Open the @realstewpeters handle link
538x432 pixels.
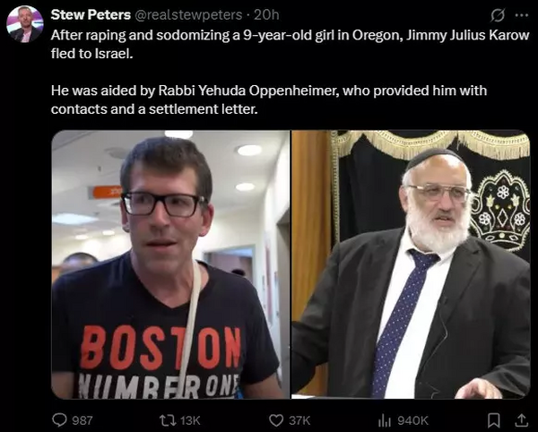[188, 14]
